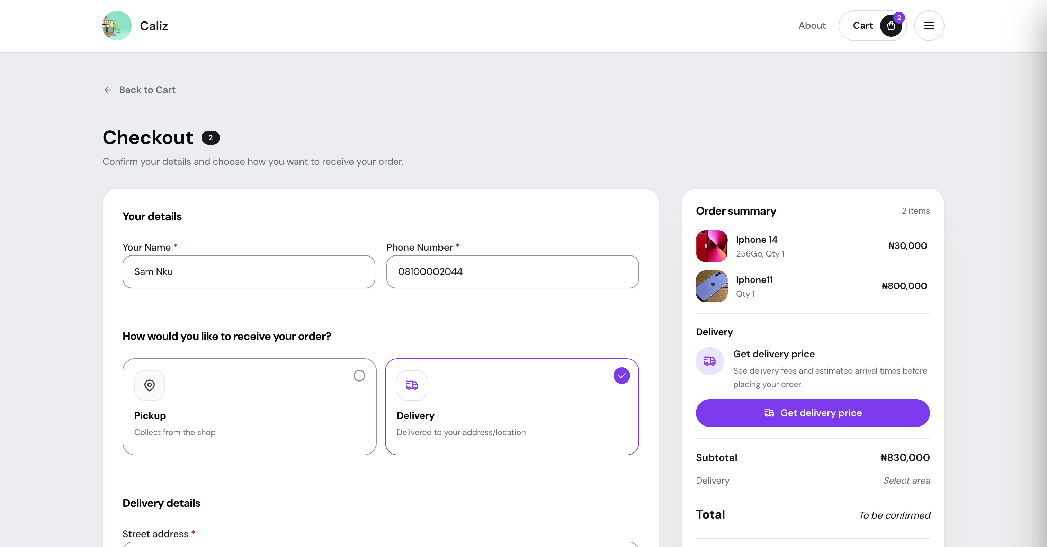1047x547 pixels.
Task: Click the shopping bag cart icon
Action: click(x=891, y=26)
